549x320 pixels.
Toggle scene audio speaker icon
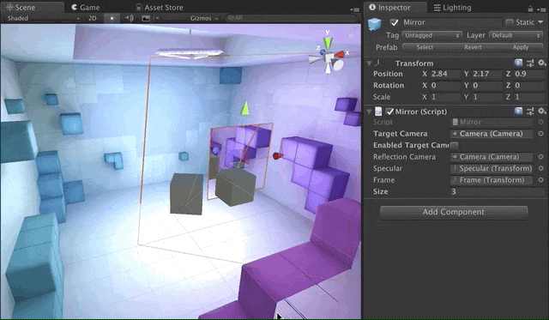click(x=130, y=18)
